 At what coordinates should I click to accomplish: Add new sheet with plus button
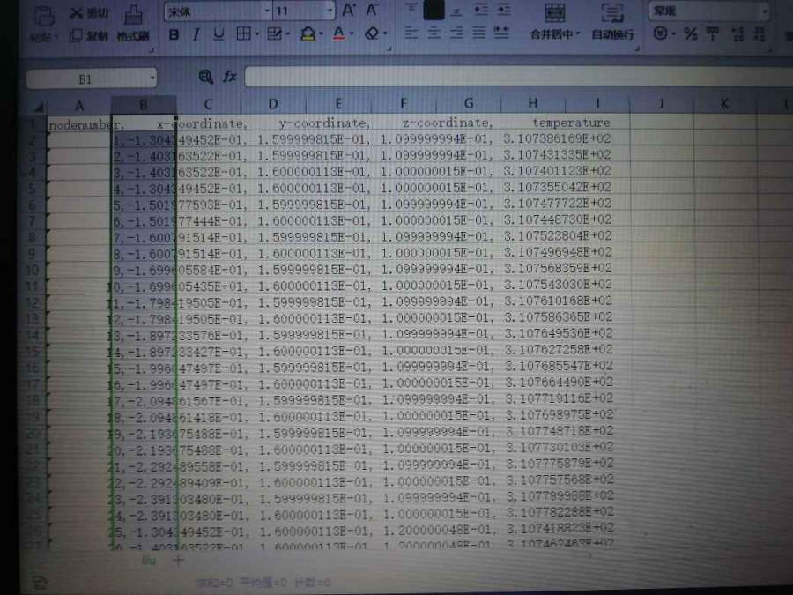[x=178, y=560]
